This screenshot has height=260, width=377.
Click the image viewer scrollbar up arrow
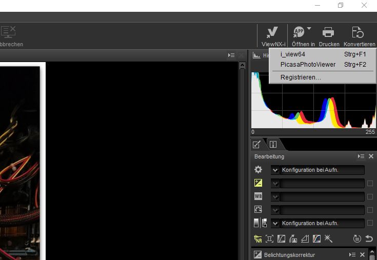pyautogui.click(x=242, y=65)
